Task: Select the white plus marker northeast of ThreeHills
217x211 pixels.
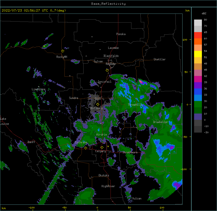Action: [154, 94]
